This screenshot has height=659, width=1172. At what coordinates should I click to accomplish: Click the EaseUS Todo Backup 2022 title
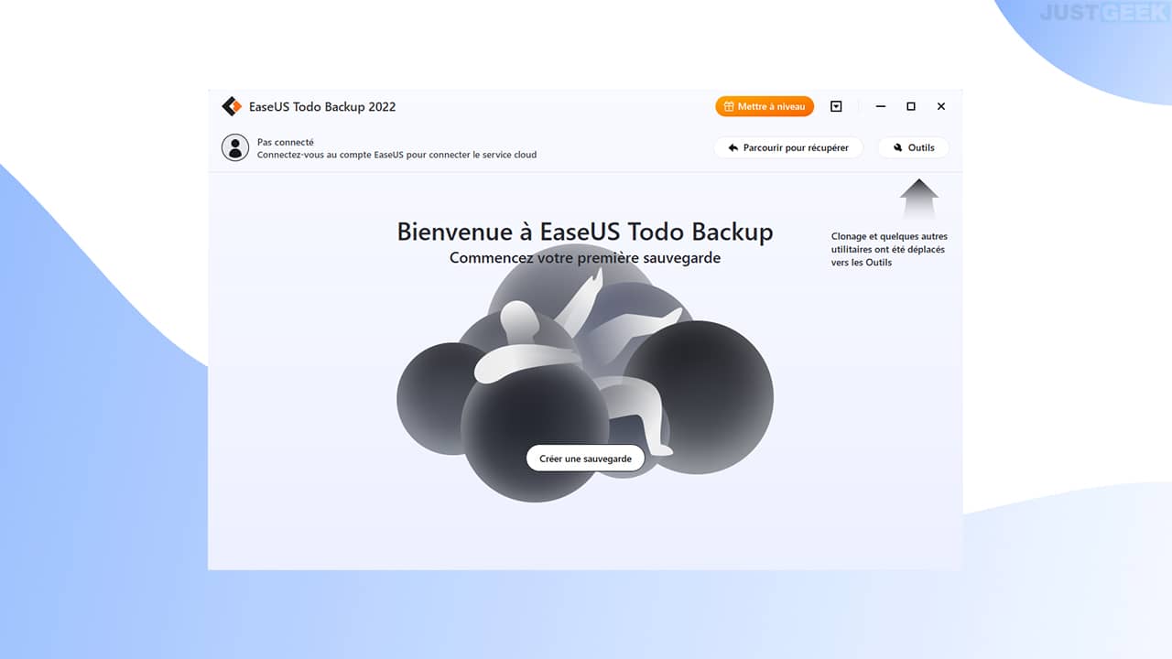click(322, 106)
